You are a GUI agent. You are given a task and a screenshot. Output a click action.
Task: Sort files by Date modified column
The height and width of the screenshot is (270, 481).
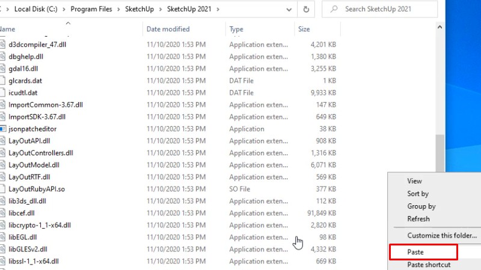tap(168, 29)
